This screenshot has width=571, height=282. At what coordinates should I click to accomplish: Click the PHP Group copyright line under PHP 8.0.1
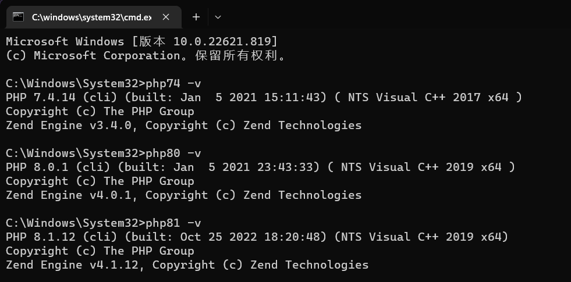pyautogui.click(x=100, y=181)
